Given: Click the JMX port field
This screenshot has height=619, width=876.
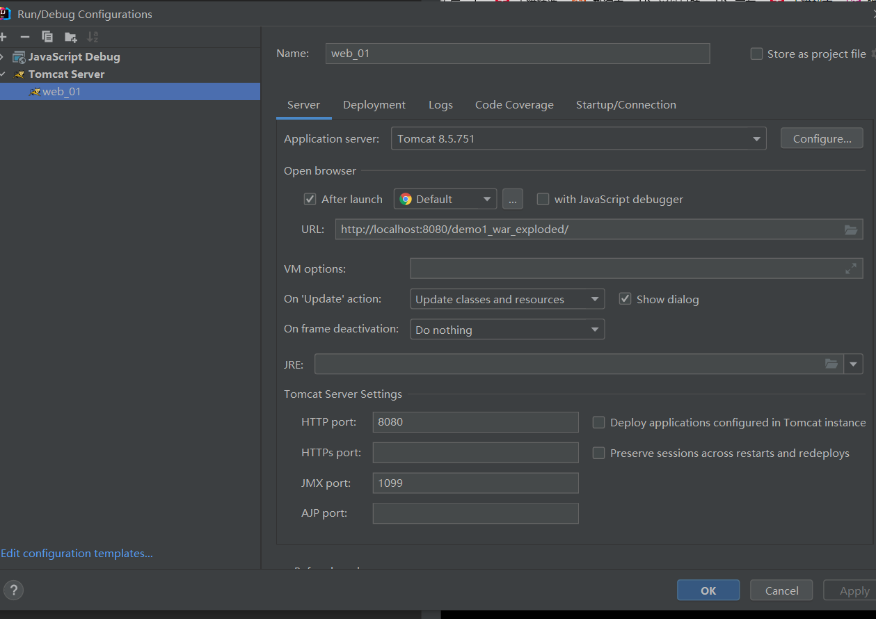Looking at the screenshot, I should click(x=476, y=483).
